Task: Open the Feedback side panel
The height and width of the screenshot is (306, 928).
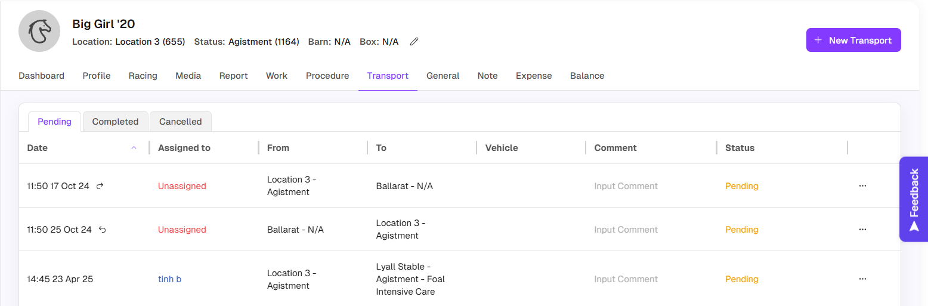Action: click(914, 199)
